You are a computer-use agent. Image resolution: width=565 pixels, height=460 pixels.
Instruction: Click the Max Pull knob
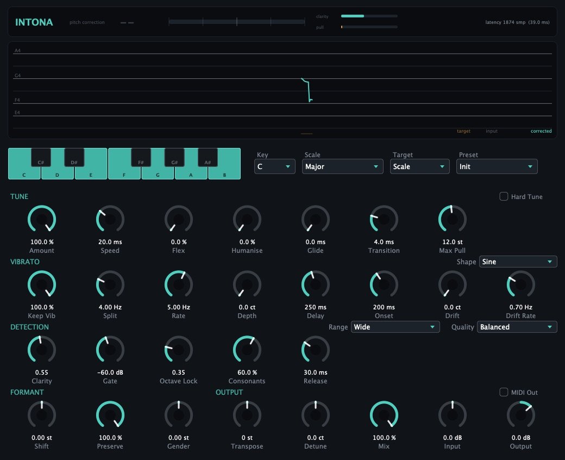click(452, 219)
